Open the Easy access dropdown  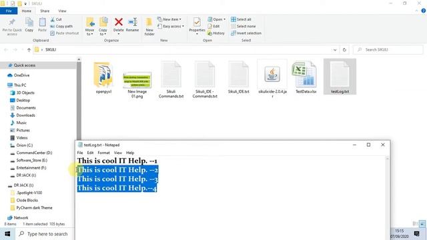click(x=171, y=26)
